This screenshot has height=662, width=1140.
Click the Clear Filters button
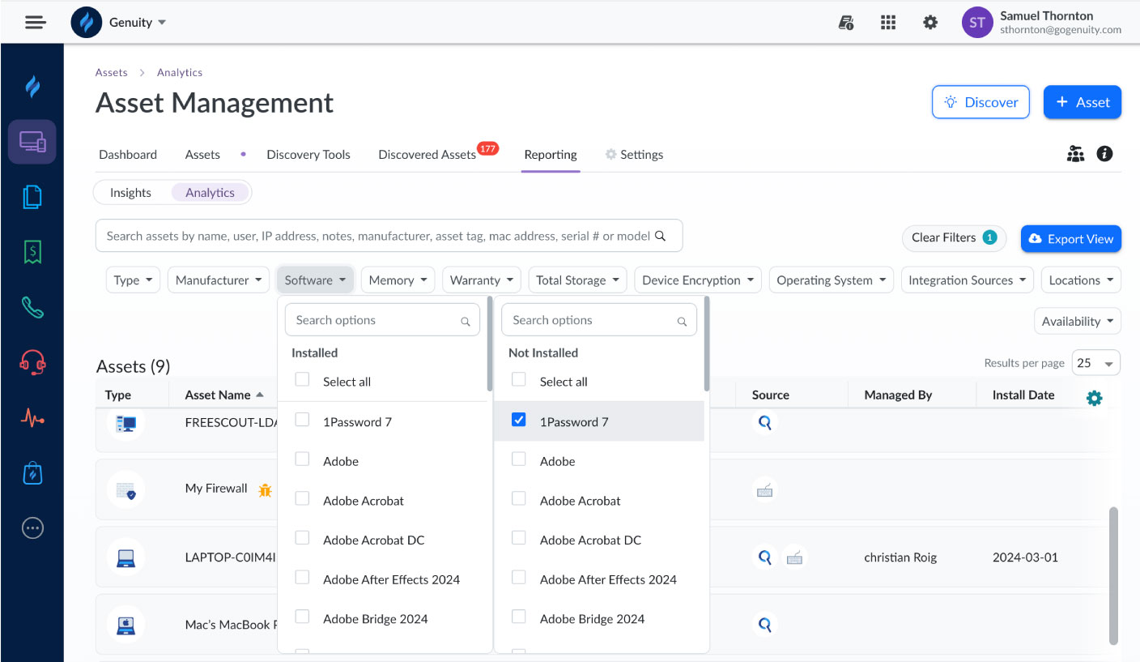[x=954, y=237]
